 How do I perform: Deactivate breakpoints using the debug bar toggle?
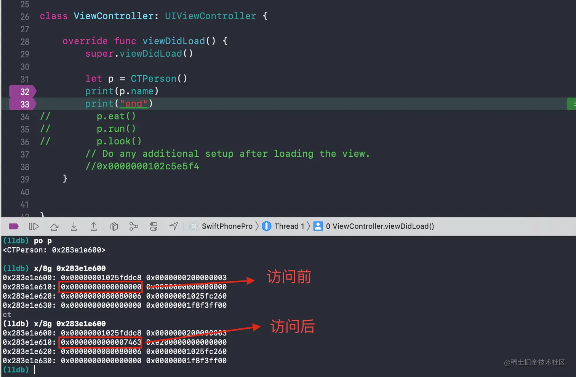coord(14,226)
